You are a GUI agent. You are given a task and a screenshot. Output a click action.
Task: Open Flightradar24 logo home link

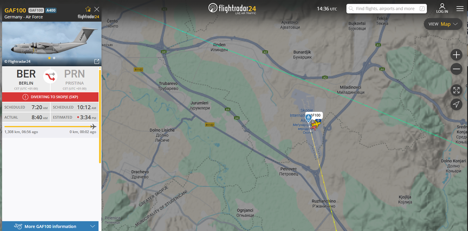click(232, 9)
